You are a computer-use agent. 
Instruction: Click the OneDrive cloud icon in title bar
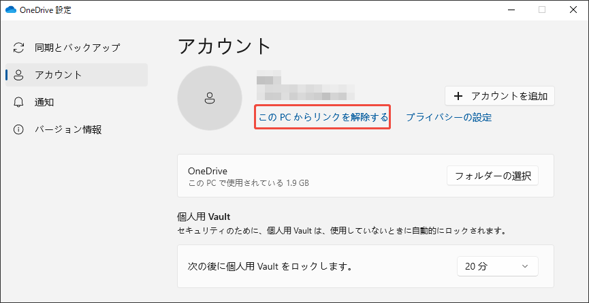click(11, 10)
